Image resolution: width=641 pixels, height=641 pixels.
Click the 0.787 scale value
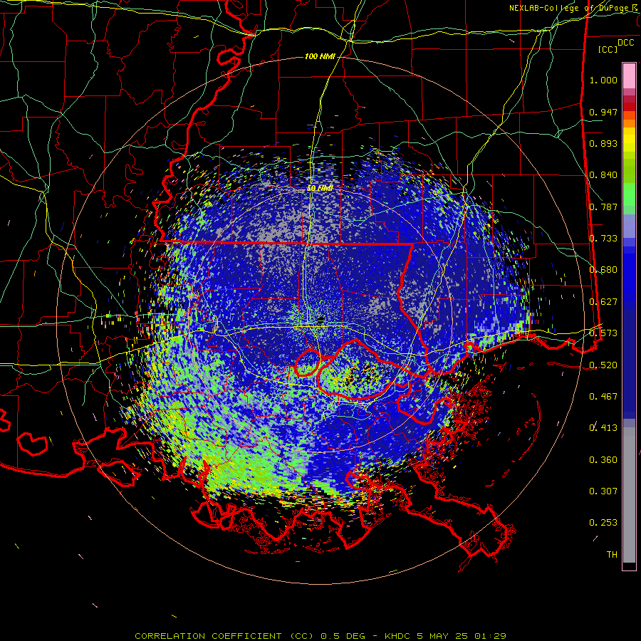[603, 207]
